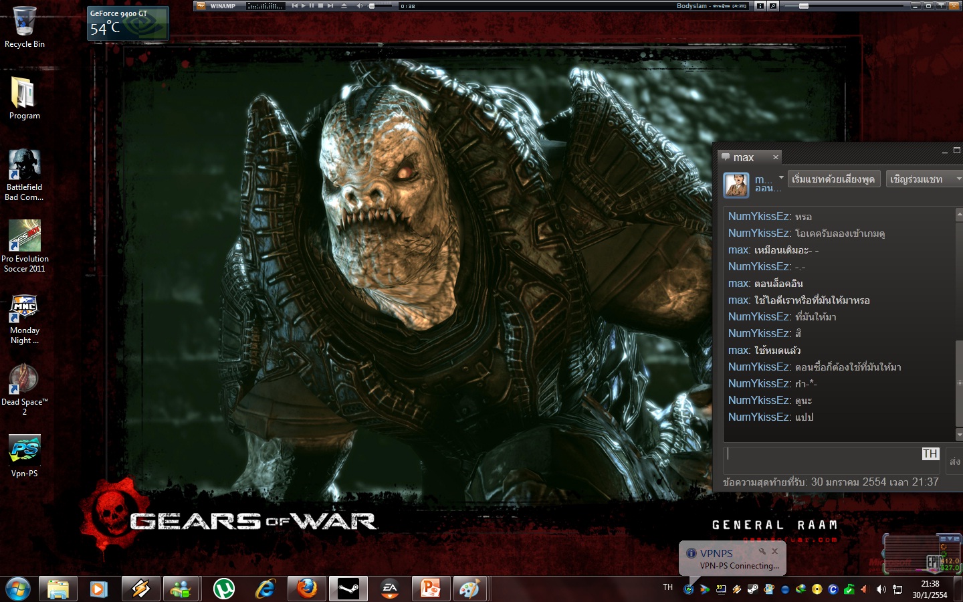Click the VPN-PS tray icon under the balloon
The image size is (963, 602).
[x=689, y=589]
